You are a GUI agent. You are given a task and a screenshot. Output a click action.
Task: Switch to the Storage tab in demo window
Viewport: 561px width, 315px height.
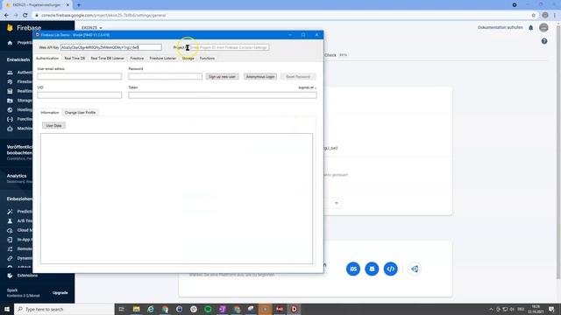tap(188, 59)
